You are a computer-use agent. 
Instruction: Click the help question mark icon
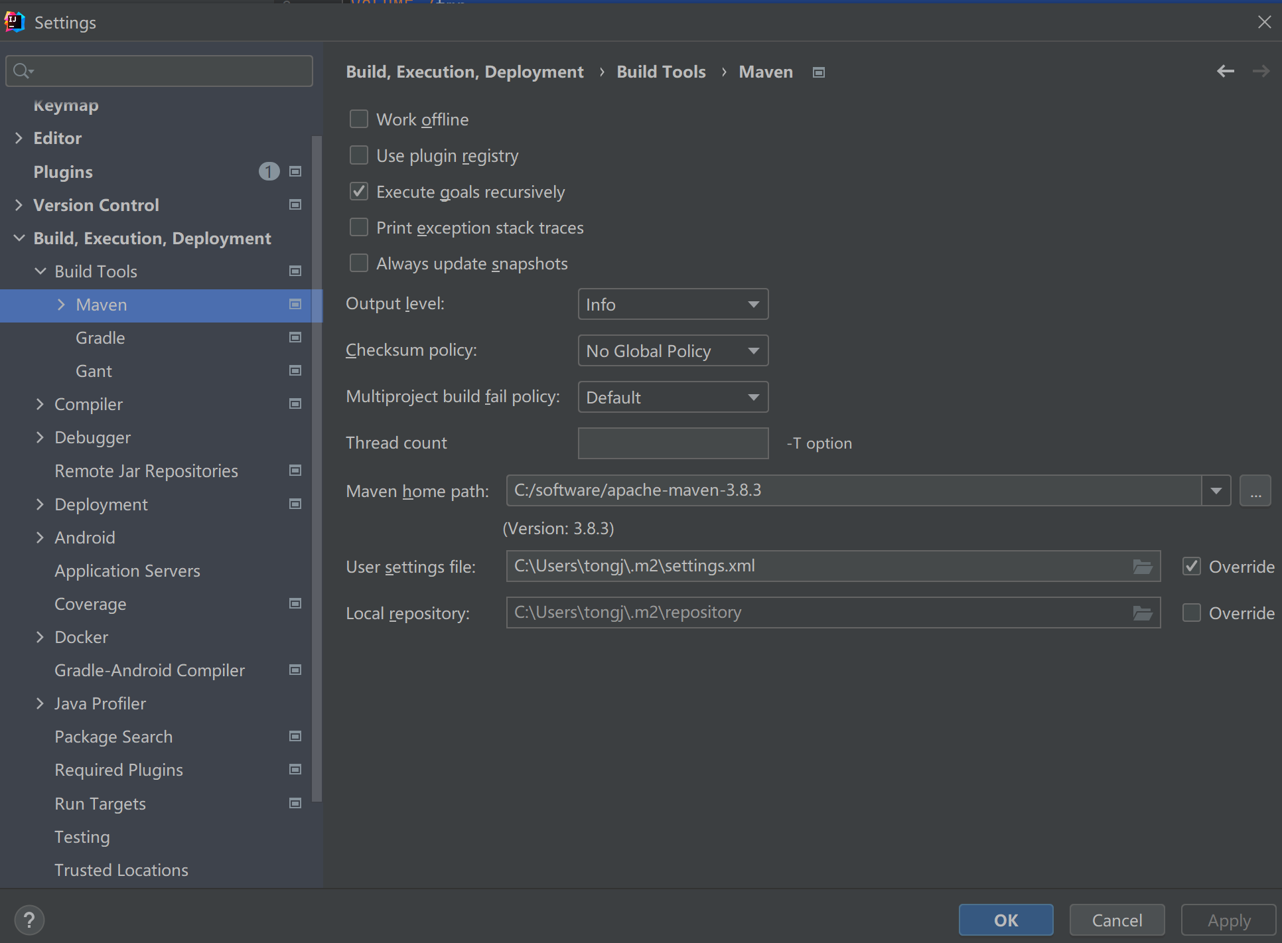click(29, 920)
